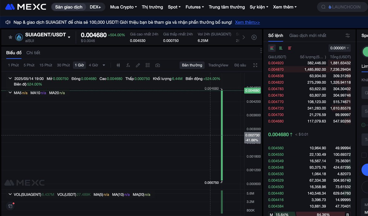This screenshot has width=368, height=216.
Task: Go to Thị trường page
Action: click(152, 7)
